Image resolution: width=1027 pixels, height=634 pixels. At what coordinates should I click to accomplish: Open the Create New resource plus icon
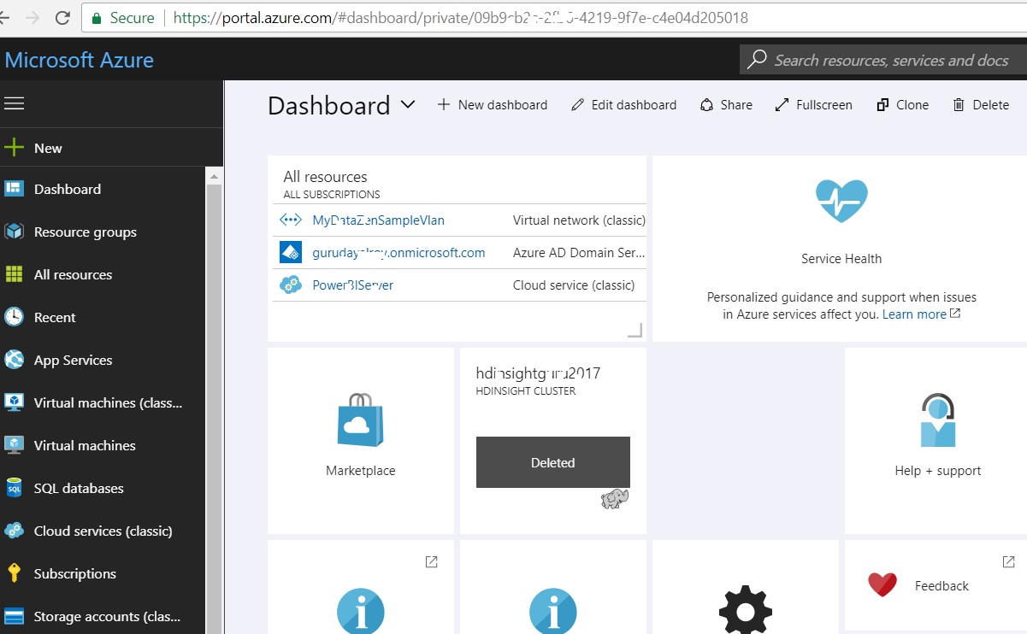click(x=15, y=147)
